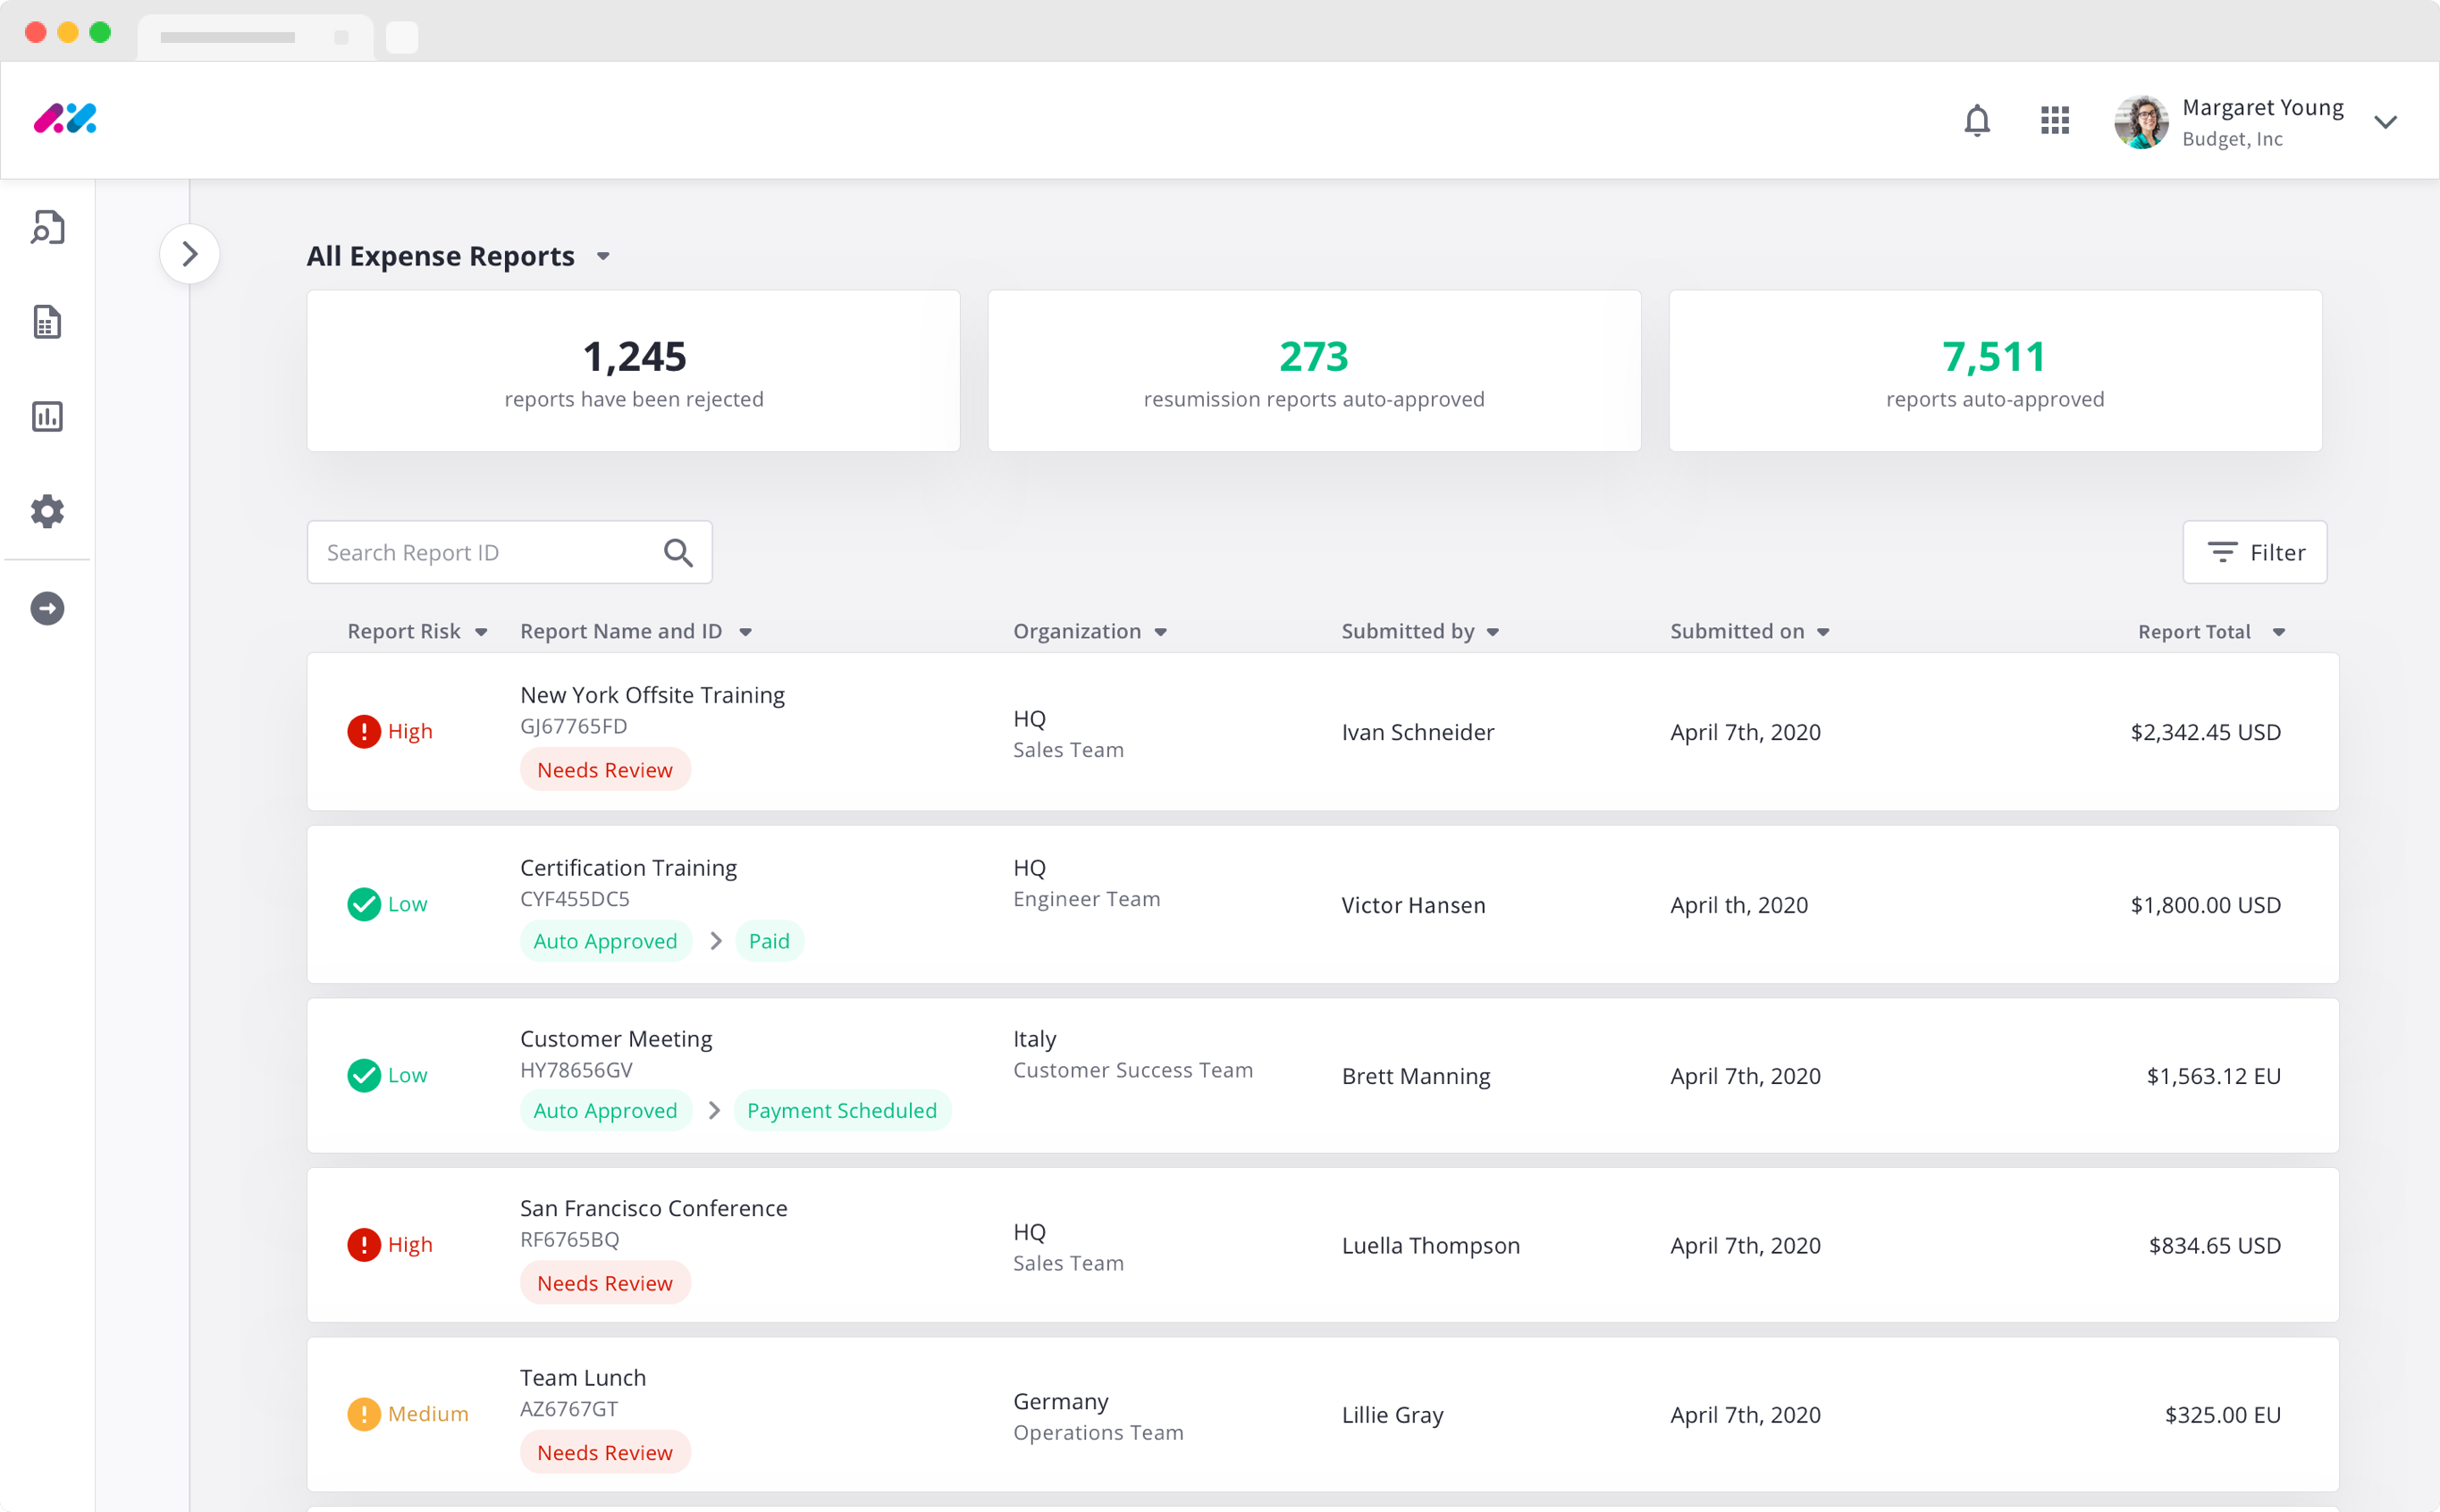The height and width of the screenshot is (1512, 2440).
Task: Click Medium risk icon for Team Lunch
Action: [364, 1414]
